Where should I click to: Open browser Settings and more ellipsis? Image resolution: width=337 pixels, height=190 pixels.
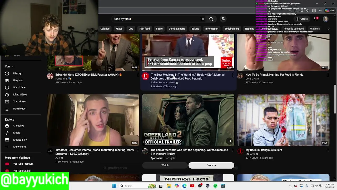point(320,11)
